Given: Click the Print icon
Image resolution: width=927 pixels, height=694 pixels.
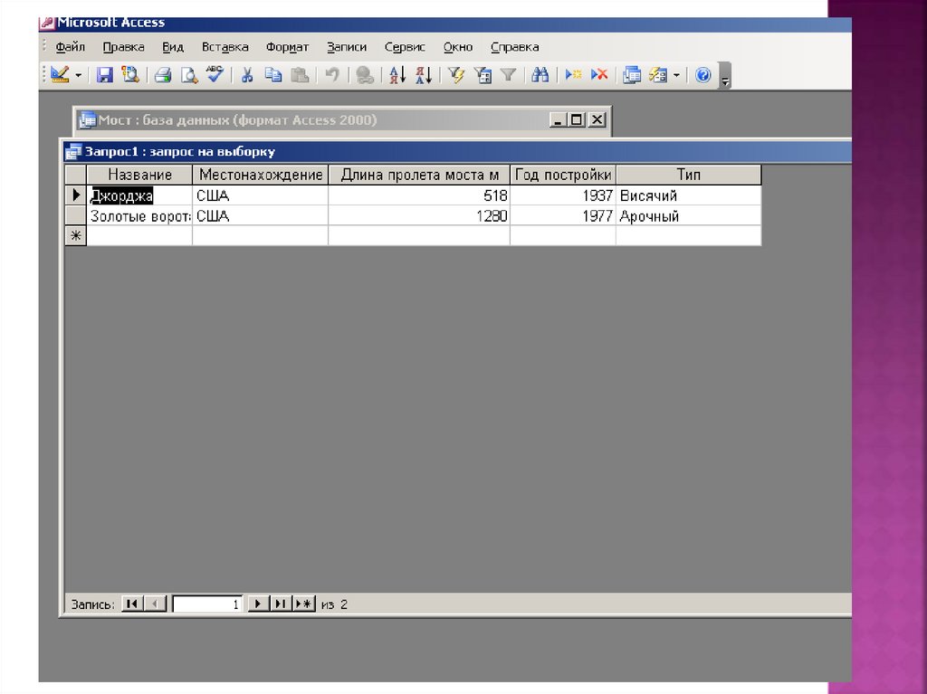Looking at the screenshot, I should [162, 75].
